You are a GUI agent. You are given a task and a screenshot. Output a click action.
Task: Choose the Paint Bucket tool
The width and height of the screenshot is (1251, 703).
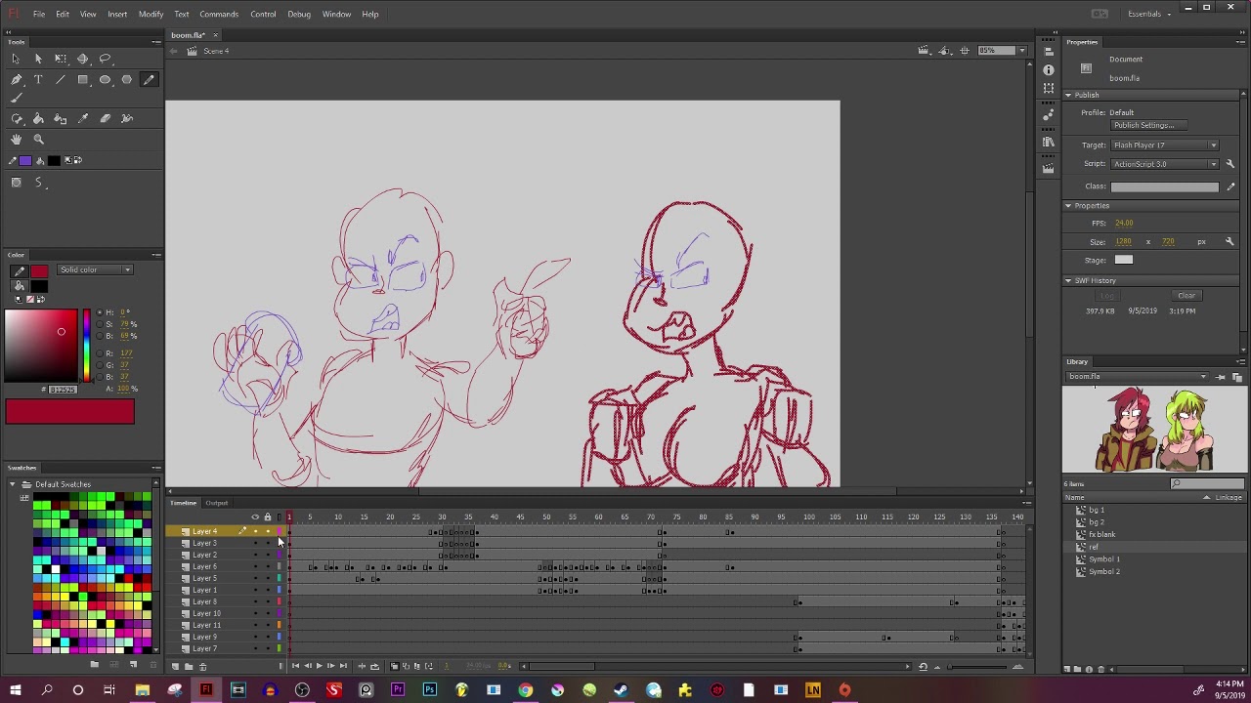click(x=38, y=118)
